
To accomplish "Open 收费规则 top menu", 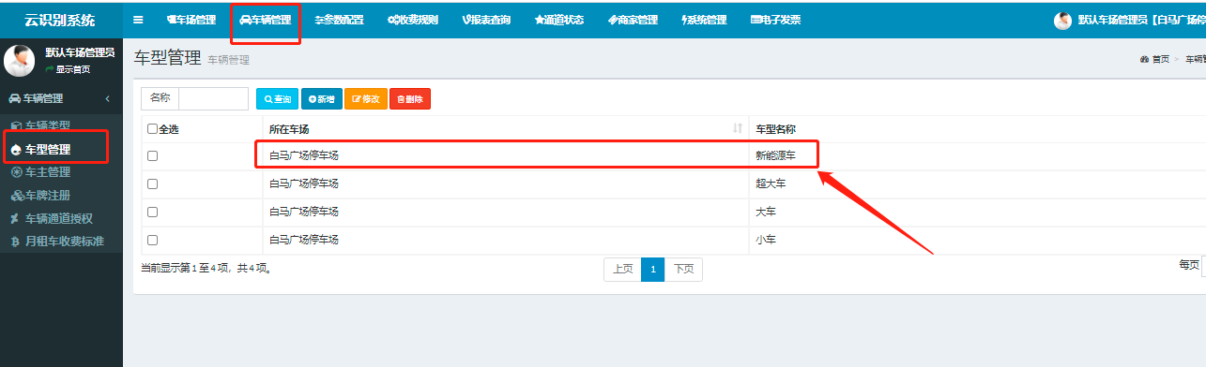I will coord(412,20).
